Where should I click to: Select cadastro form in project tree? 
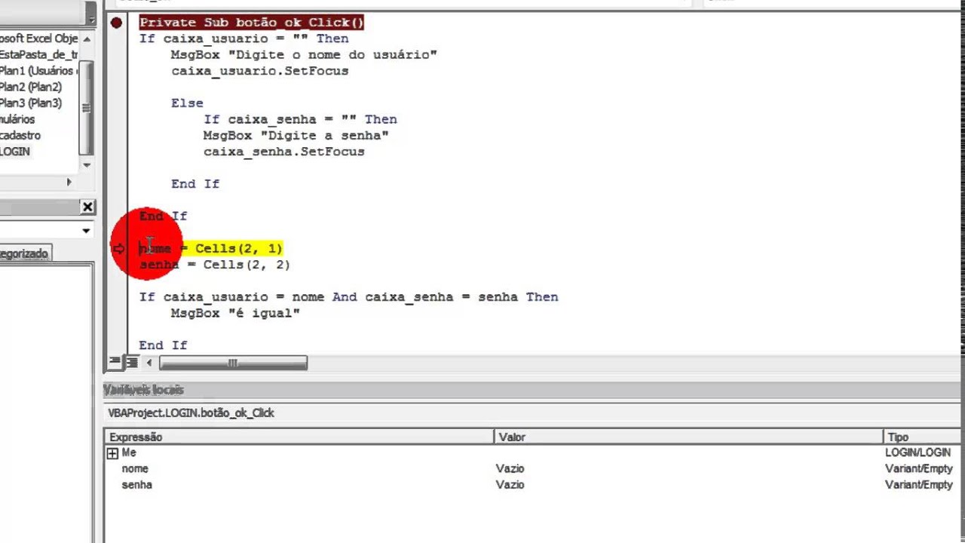pyautogui.click(x=20, y=136)
